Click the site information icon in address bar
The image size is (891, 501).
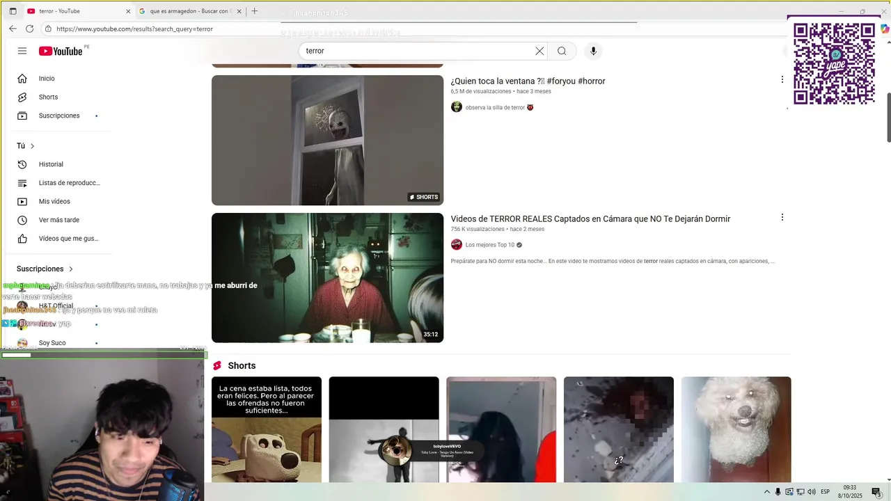(x=48, y=29)
